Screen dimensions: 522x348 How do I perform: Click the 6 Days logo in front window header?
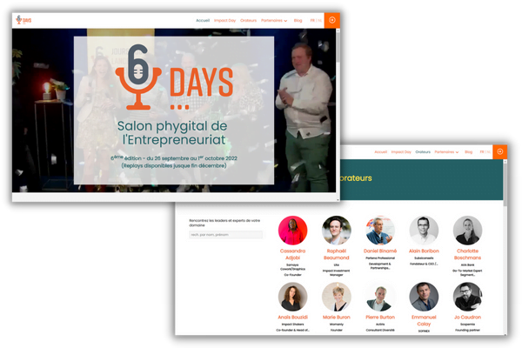[23, 20]
